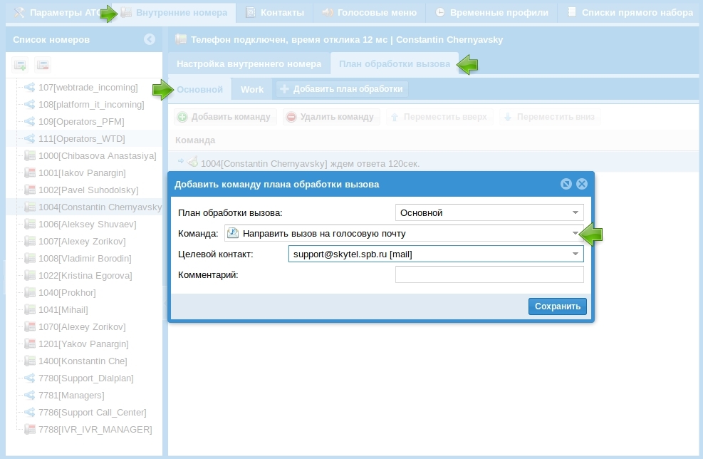Click into the Комментарий text field
Screen dimensions: 703x459
(489, 275)
